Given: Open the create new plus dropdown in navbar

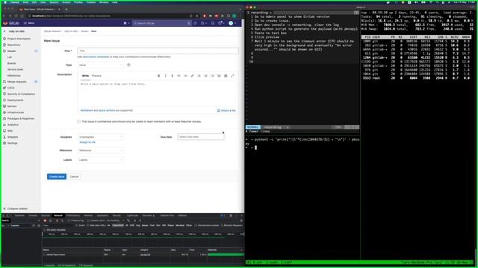Looking at the screenshot, I should [126, 23].
